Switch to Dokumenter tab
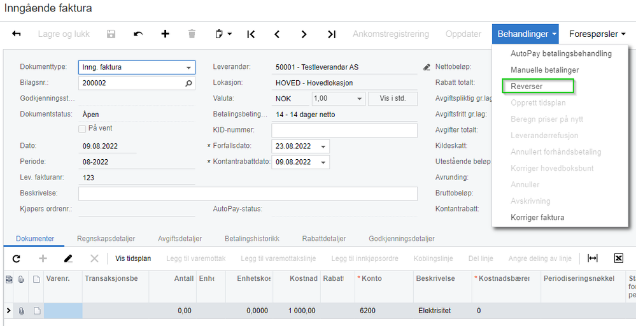Image resolution: width=636 pixels, height=326 pixels. click(x=35, y=238)
